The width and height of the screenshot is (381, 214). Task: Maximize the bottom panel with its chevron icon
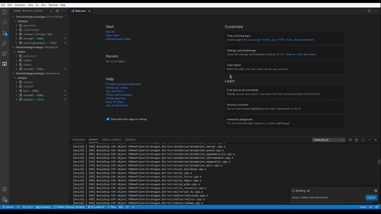click(369, 140)
